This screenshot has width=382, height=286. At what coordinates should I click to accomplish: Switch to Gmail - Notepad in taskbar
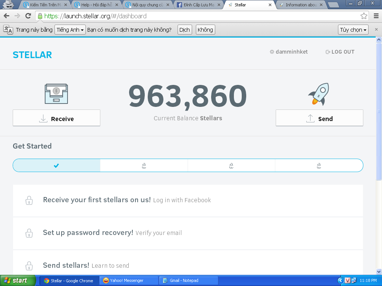point(188,281)
